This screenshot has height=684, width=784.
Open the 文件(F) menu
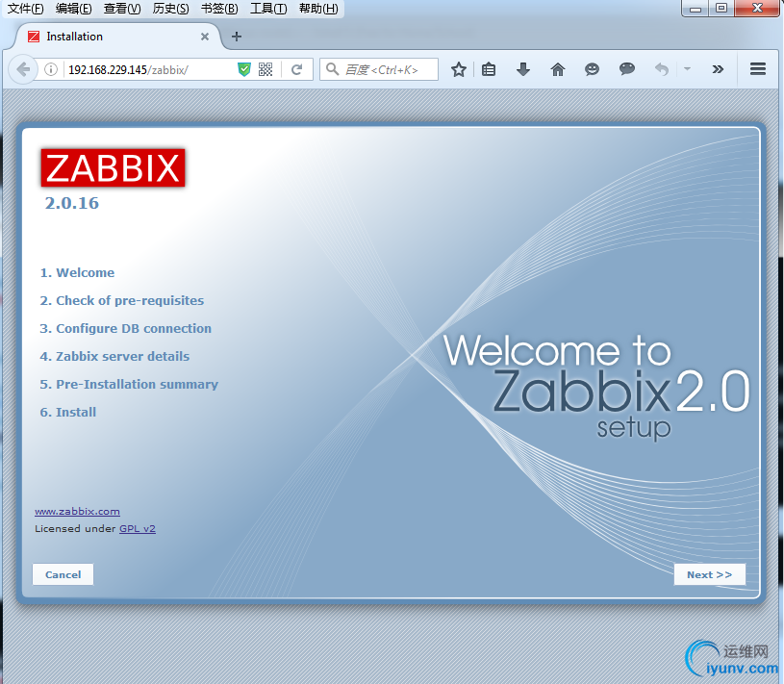click(26, 9)
